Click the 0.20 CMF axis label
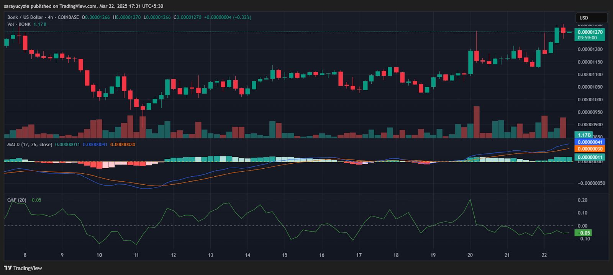Viewport: 613px width, 275px height. point(582,200)
